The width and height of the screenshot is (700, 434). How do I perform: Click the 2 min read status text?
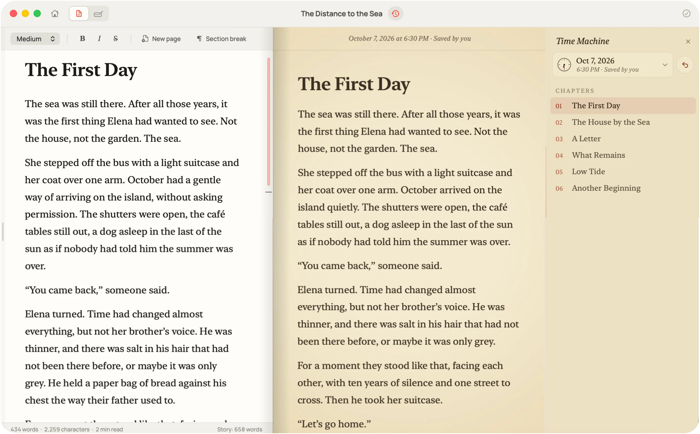point(109,429)
